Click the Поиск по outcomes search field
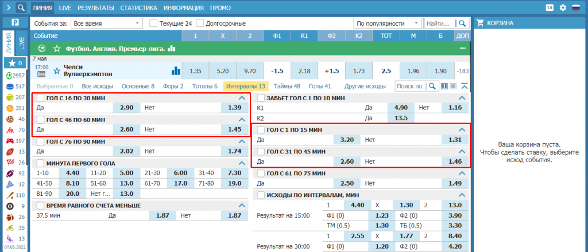The image size is (588, 252). click(411, 86)
